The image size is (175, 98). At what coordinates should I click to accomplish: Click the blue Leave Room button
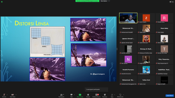click(x=170, y=96)
